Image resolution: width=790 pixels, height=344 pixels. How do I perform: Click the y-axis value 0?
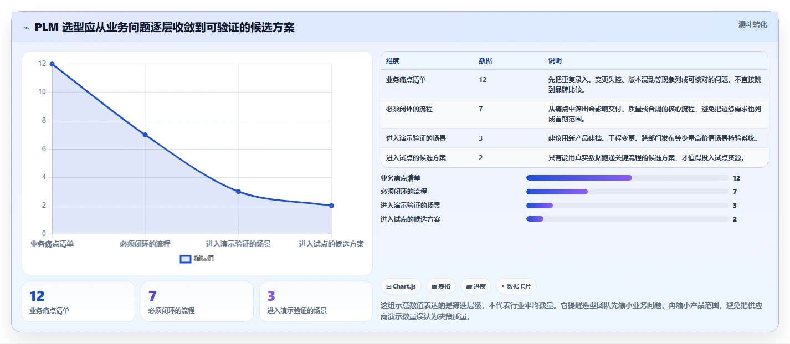click(x=44, y=234)
